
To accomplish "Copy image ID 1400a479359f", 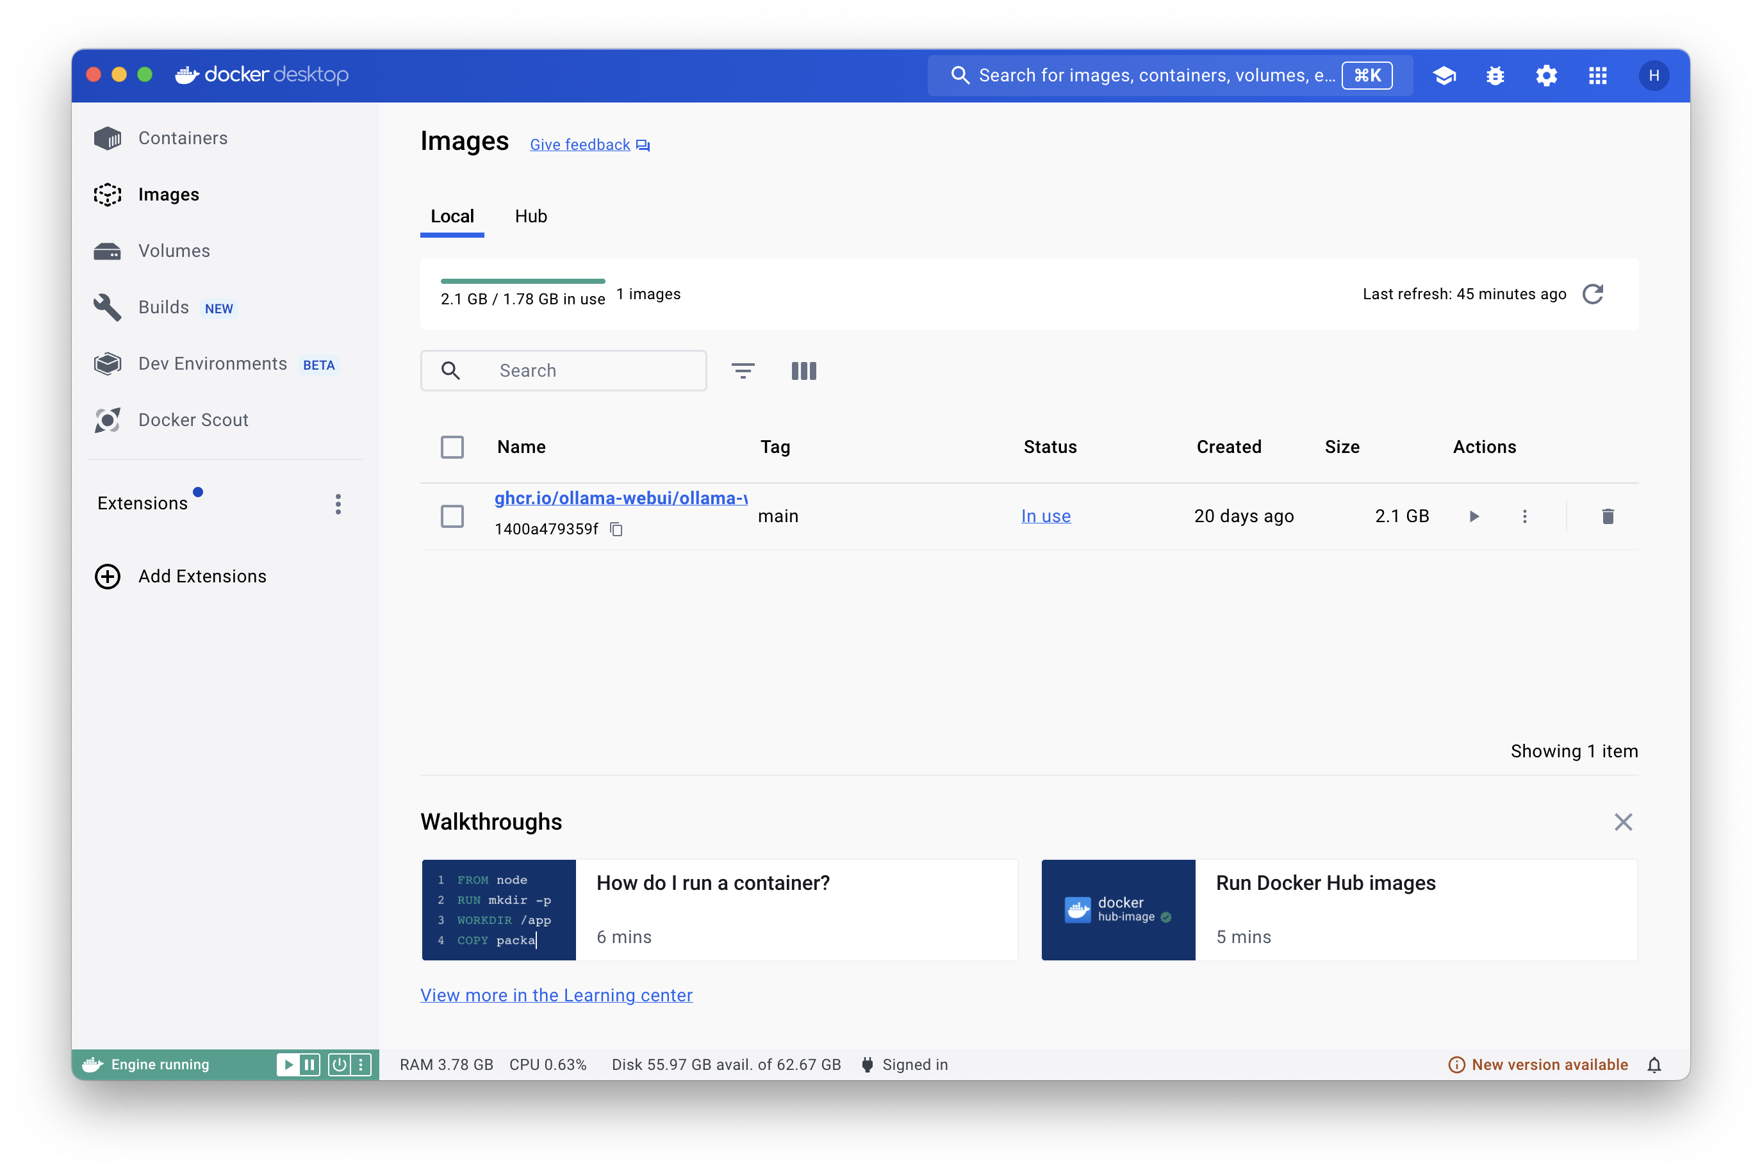I will [x=616, y=530].
